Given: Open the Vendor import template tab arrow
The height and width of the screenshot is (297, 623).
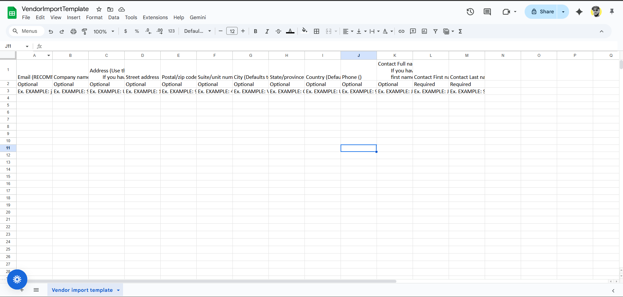Looking at the screenshot, I should point(118,290).
